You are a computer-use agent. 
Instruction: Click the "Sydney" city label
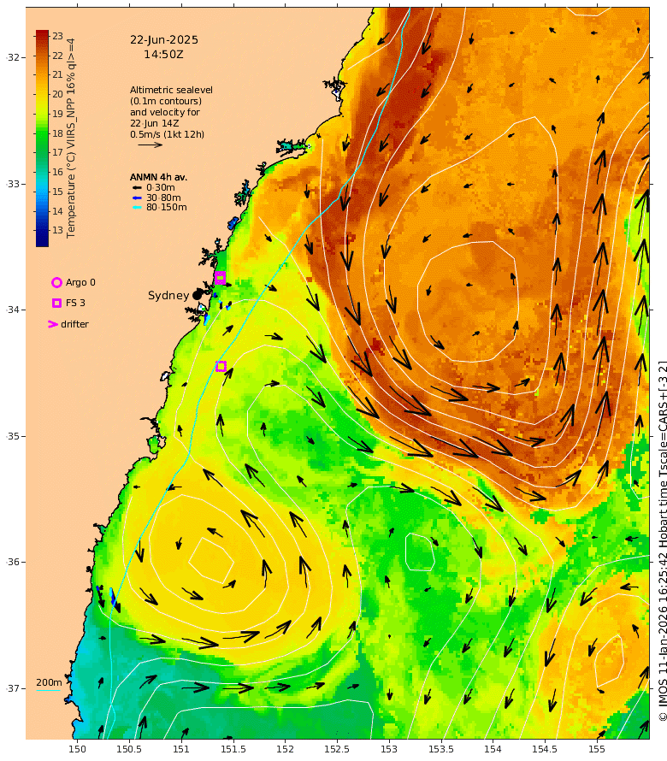click(x=168, y=295)
